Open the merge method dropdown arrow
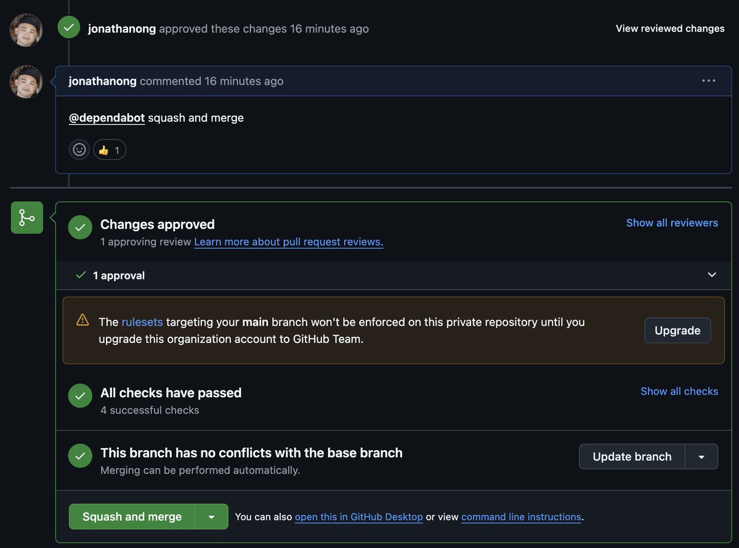 coord(211,517)
